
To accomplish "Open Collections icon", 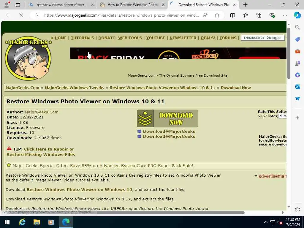I will (259, 15).
